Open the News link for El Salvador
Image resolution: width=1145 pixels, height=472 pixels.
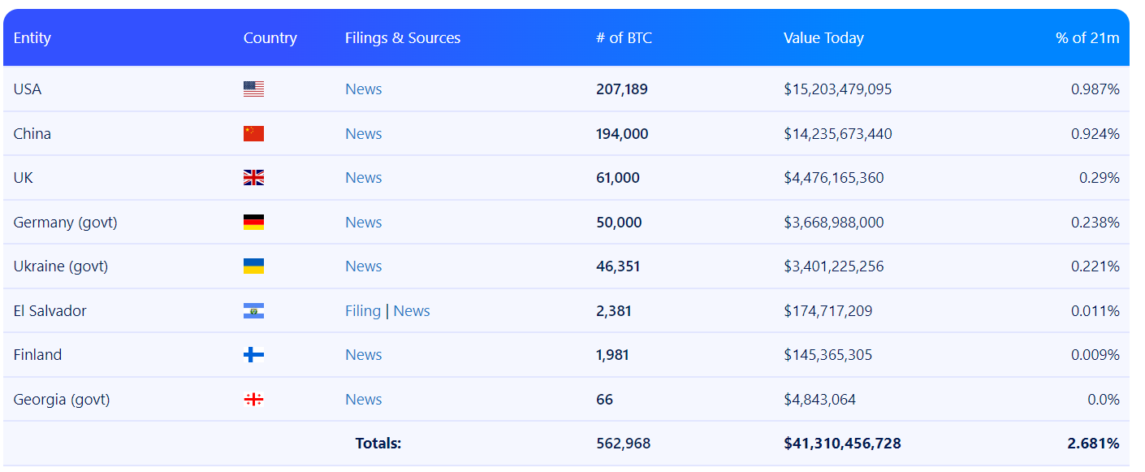(412, 310)
